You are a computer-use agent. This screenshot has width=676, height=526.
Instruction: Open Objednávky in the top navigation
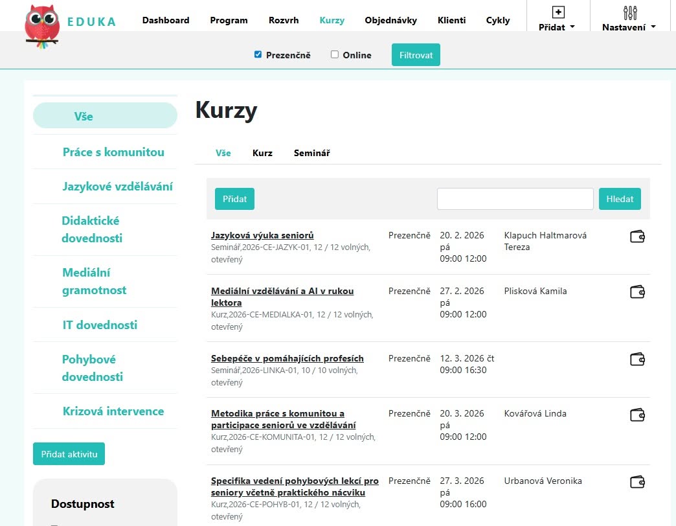pos(390,20)
